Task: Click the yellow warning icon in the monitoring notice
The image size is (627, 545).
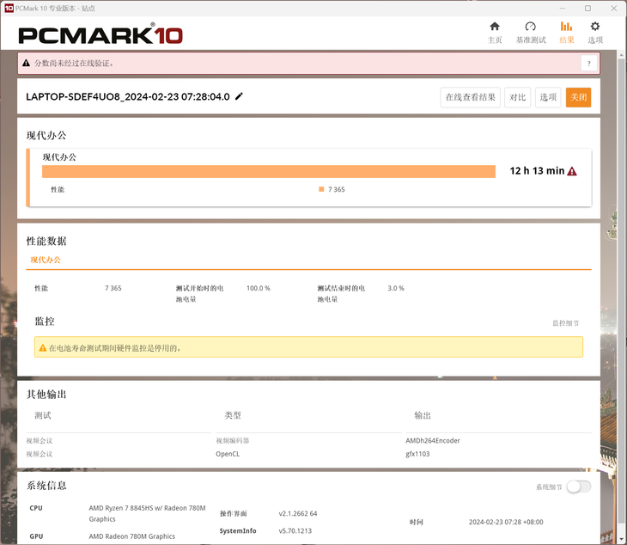Action: click(x=42, y=348)
